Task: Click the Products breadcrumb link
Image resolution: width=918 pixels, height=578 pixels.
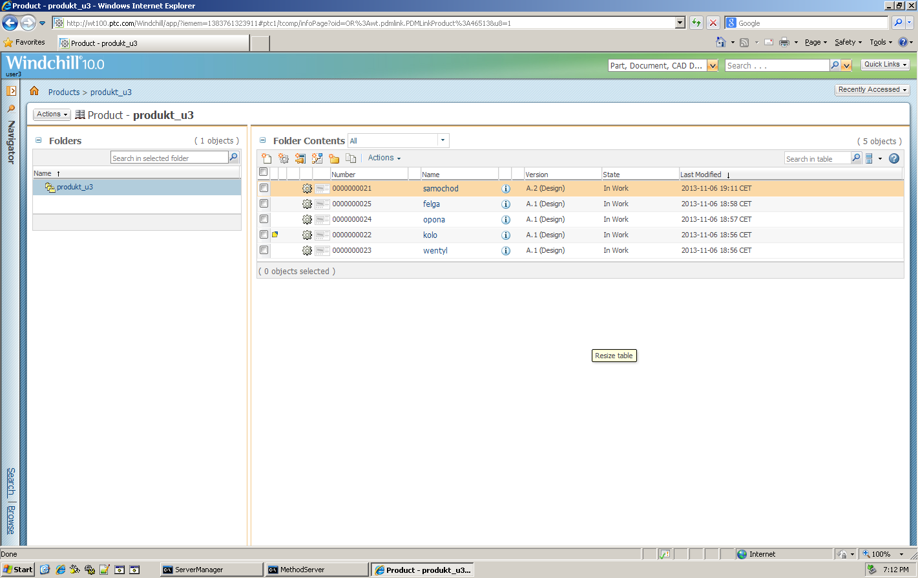Action: point(64,92)
